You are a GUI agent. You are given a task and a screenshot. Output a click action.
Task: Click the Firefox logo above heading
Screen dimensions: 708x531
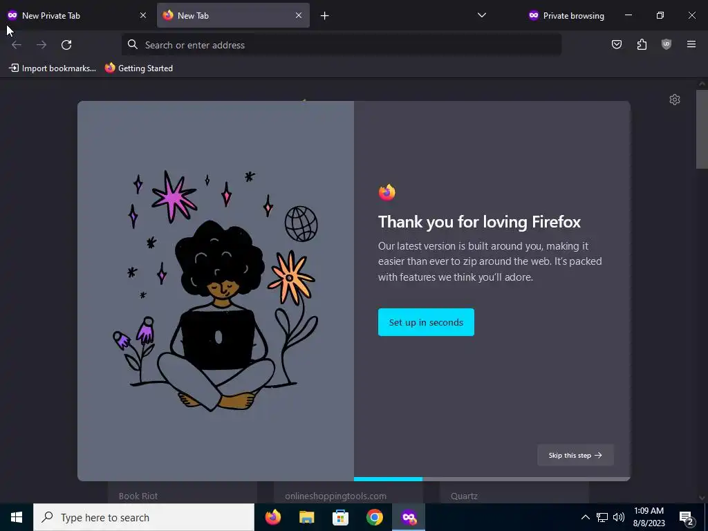click(387, 192)
